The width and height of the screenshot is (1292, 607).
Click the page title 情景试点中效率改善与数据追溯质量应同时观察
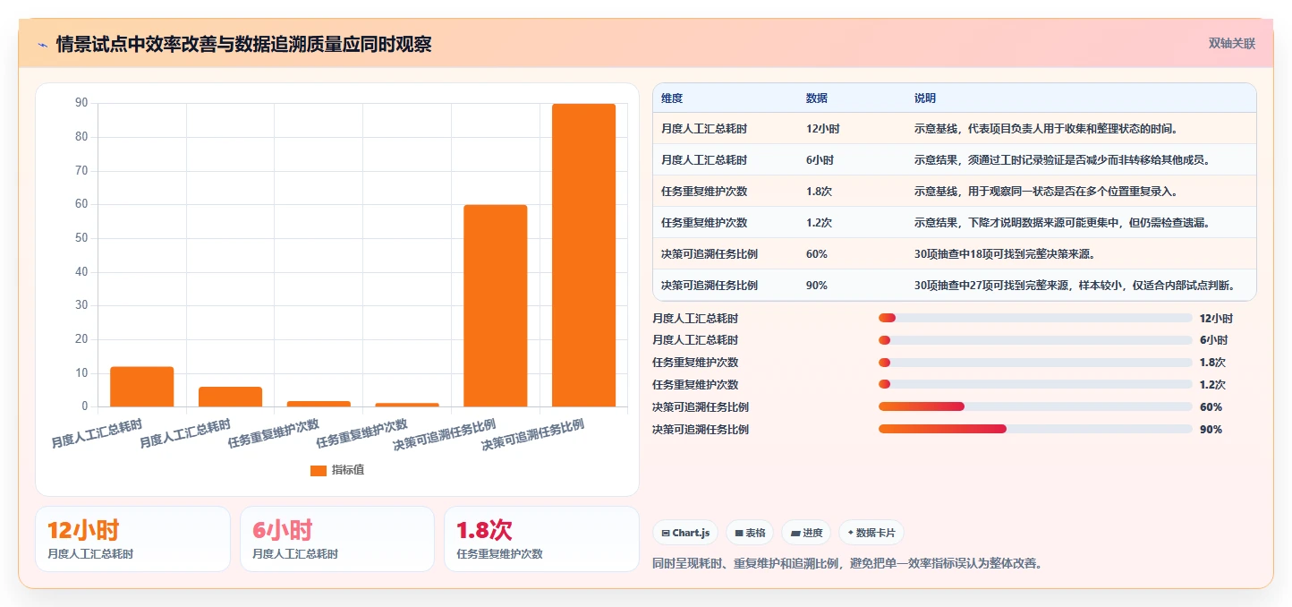click(243, 44)
